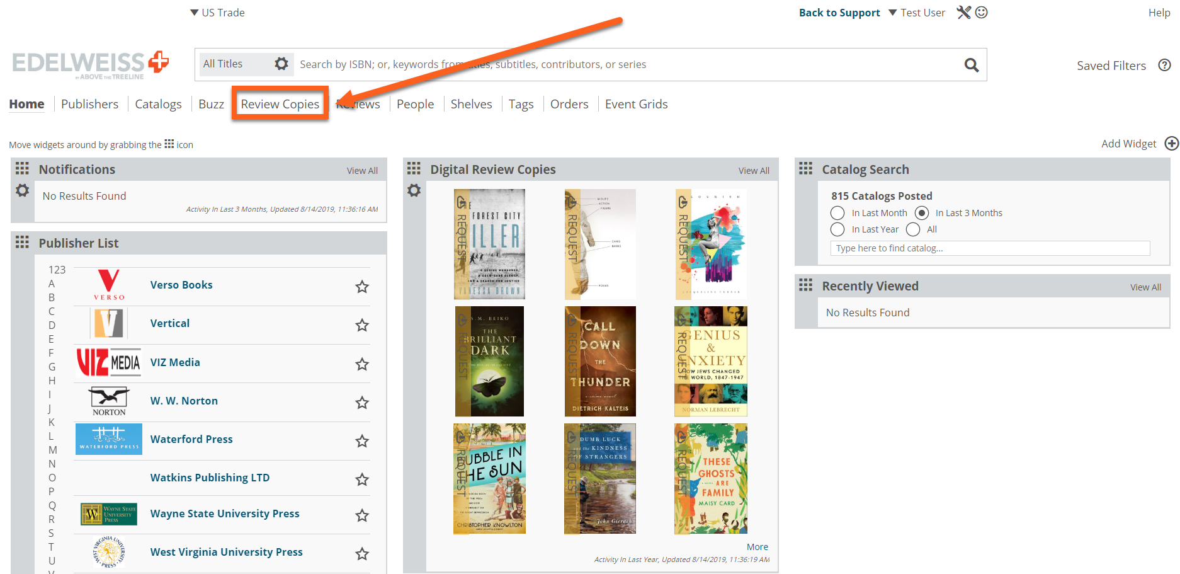Open search settings gear next to All Titles

281,64
